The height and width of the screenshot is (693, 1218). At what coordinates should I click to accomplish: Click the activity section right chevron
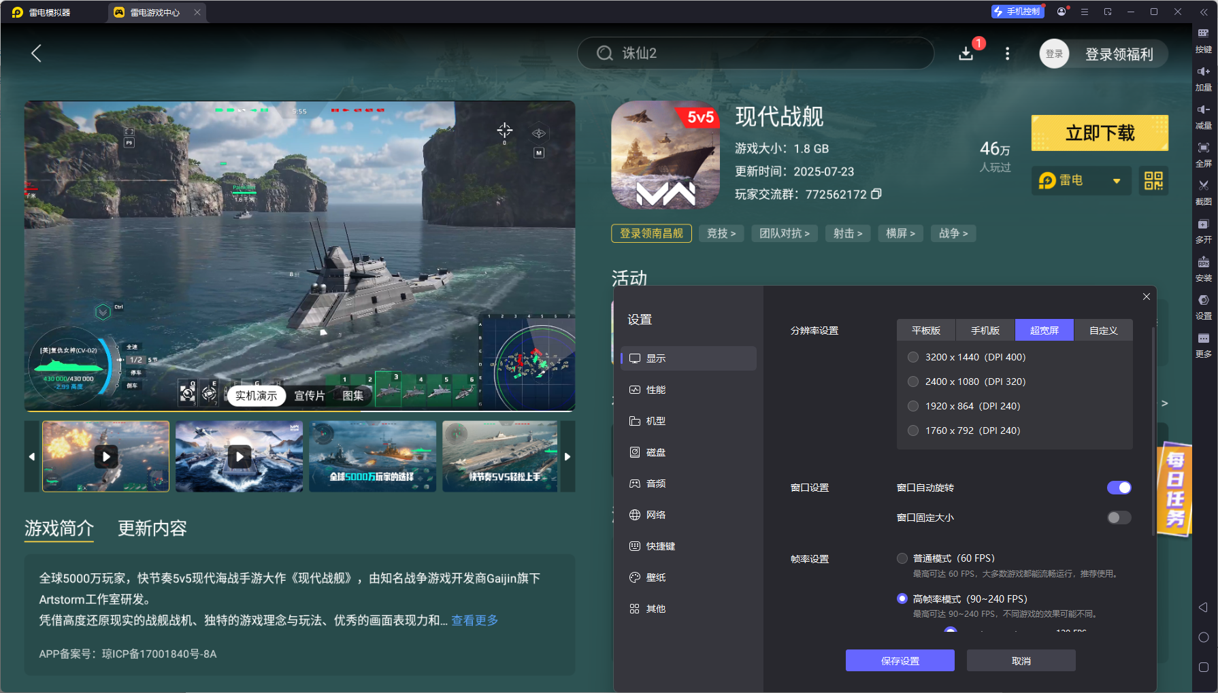[x=1164, y=403]
